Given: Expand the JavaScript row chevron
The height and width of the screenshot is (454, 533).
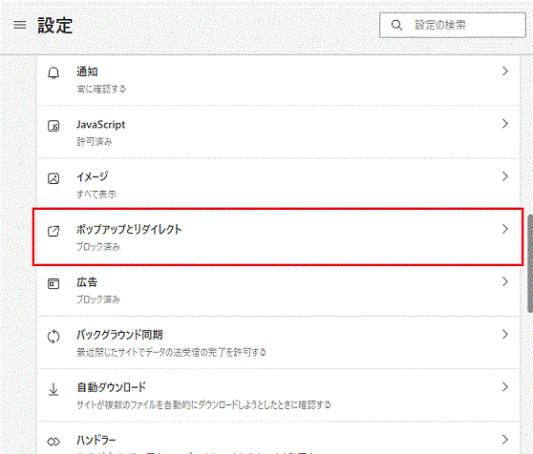Looking at the screenshot, I should point(505,124).
